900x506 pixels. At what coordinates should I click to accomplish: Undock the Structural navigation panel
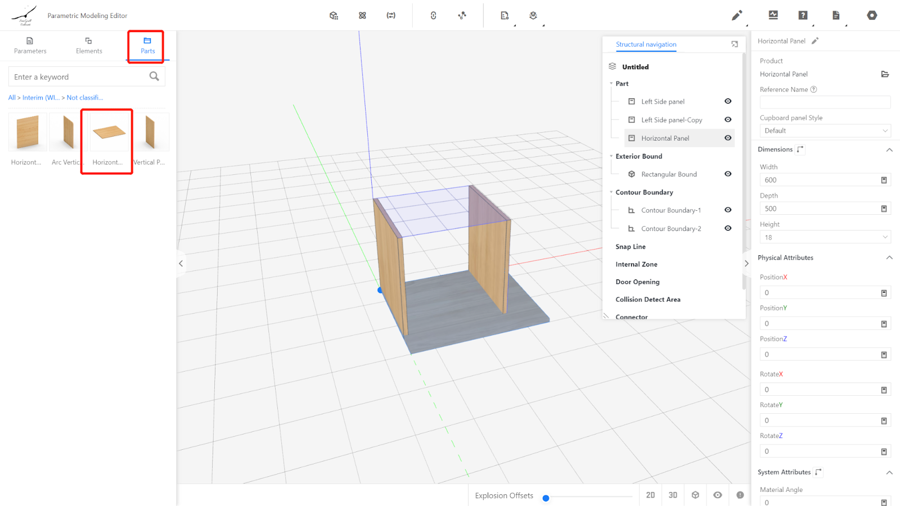(x=735, y=44)
